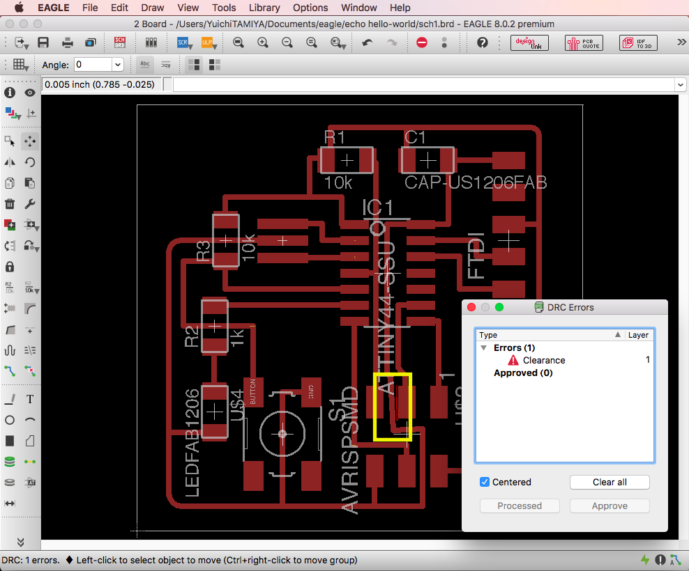Select the Mark origin tool
The width and height of the screenshot is (689, 571).
tap(31, 114)
